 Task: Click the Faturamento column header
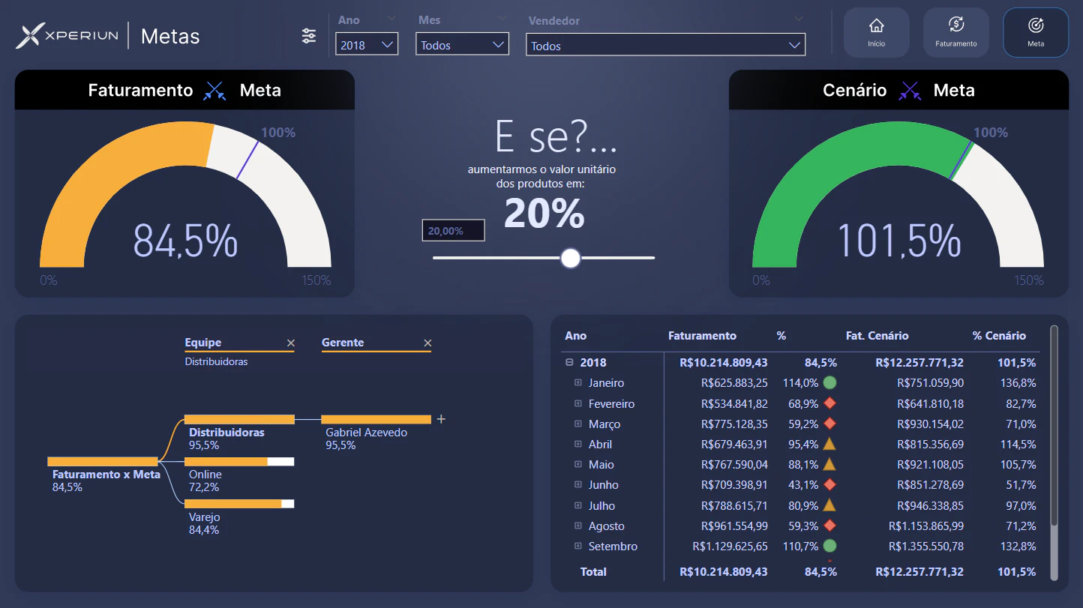pyautogui.click(x=702, y=336)
